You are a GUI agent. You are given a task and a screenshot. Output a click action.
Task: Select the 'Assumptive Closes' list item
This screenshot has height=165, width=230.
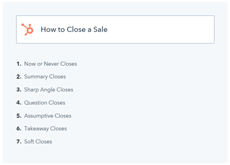(x=48, y=116)
